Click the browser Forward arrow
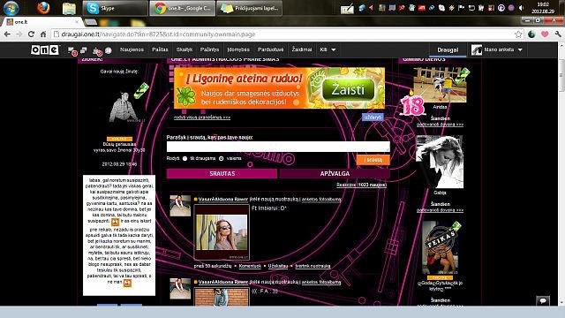The width and height of the screenshot is (565, 318). [19, 34]
